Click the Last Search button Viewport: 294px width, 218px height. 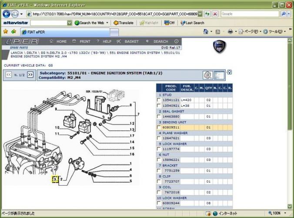[192, 23]
